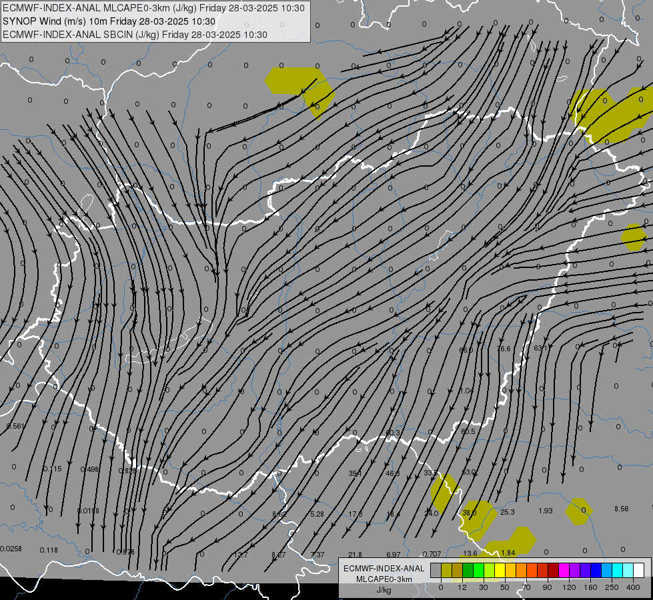Click the 0.561 grid value on map
The height and width of the screenshot is (600, 653).
pyautogui.click(x=15, y=427)
